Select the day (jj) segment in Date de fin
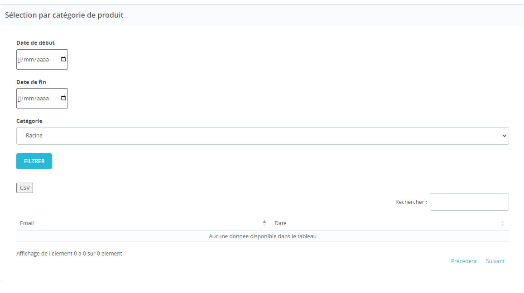This screenshot has height=293, width=524. [x=20, y=99]
